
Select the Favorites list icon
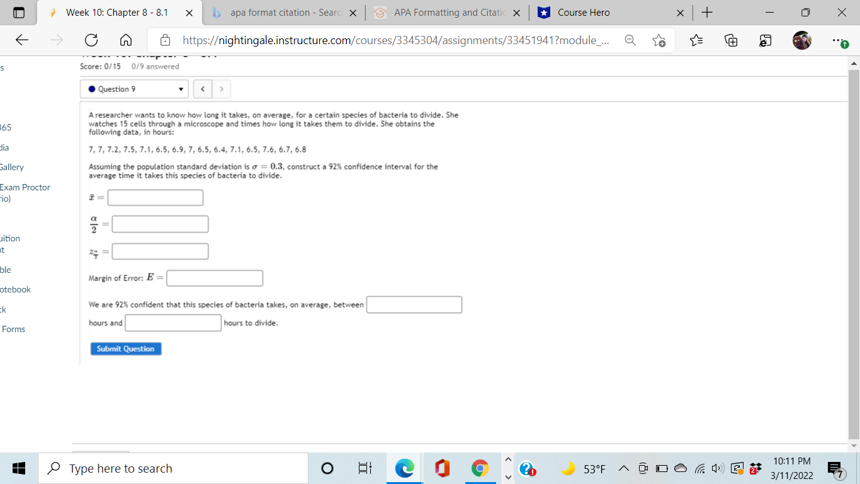(x=696, y=40)
